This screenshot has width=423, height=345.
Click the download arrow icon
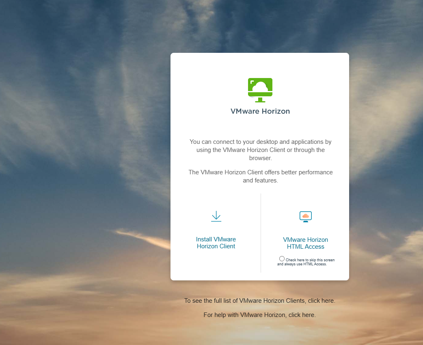(x=216, y=216)
